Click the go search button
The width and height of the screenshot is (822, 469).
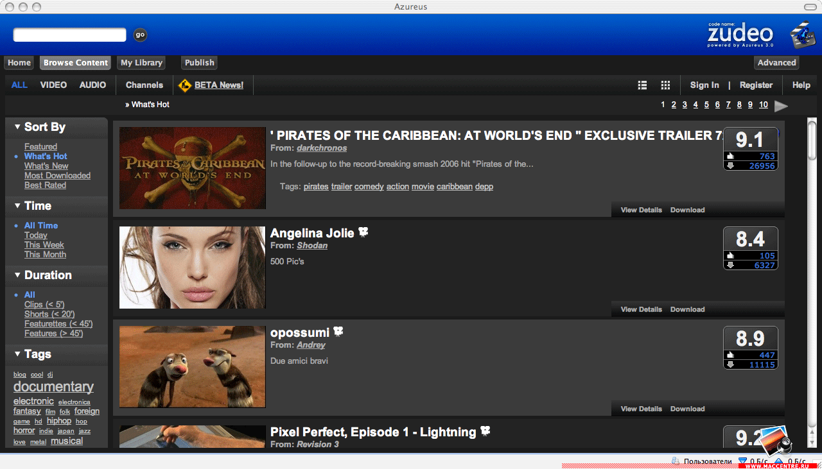point(140,35)
